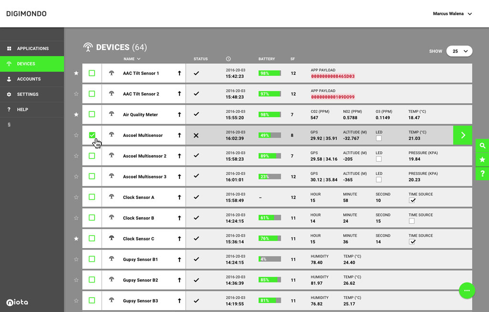Open Help in the sidebar
489x312 pixels.
pyautogui.click(x=32, y=110)
